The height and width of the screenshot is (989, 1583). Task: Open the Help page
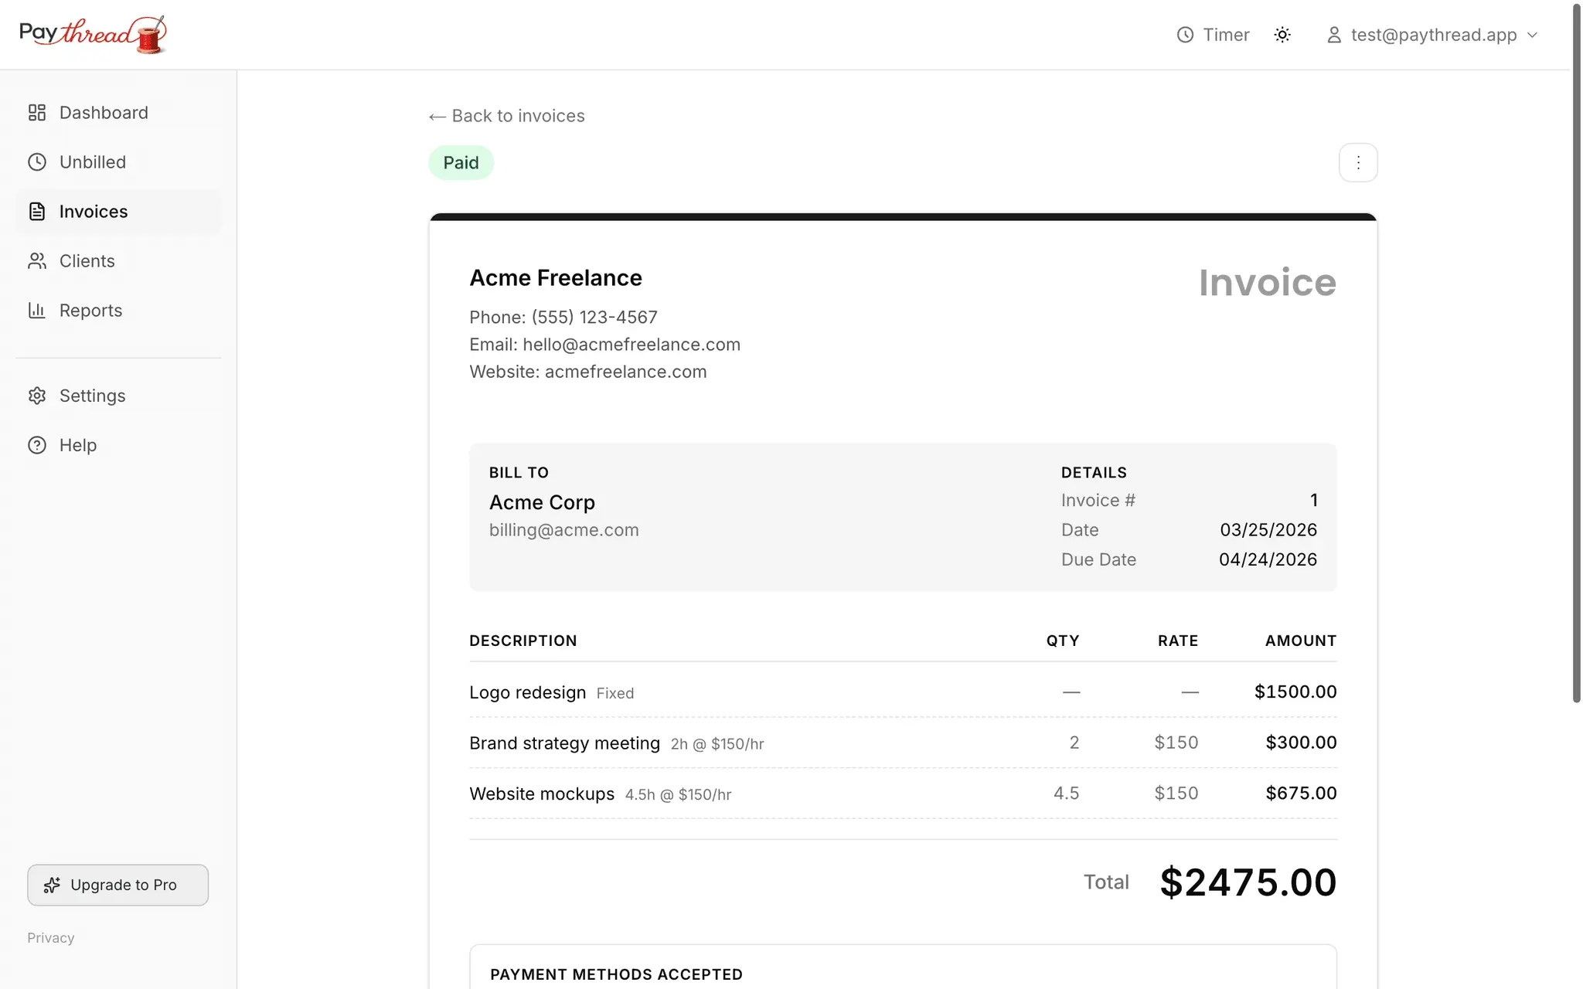(x=118, y=445)
